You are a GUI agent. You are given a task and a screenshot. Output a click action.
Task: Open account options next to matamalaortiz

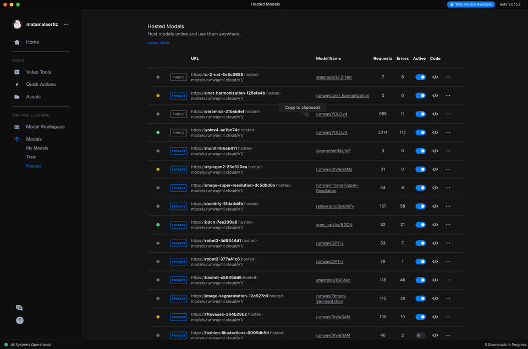pos(66,24)
